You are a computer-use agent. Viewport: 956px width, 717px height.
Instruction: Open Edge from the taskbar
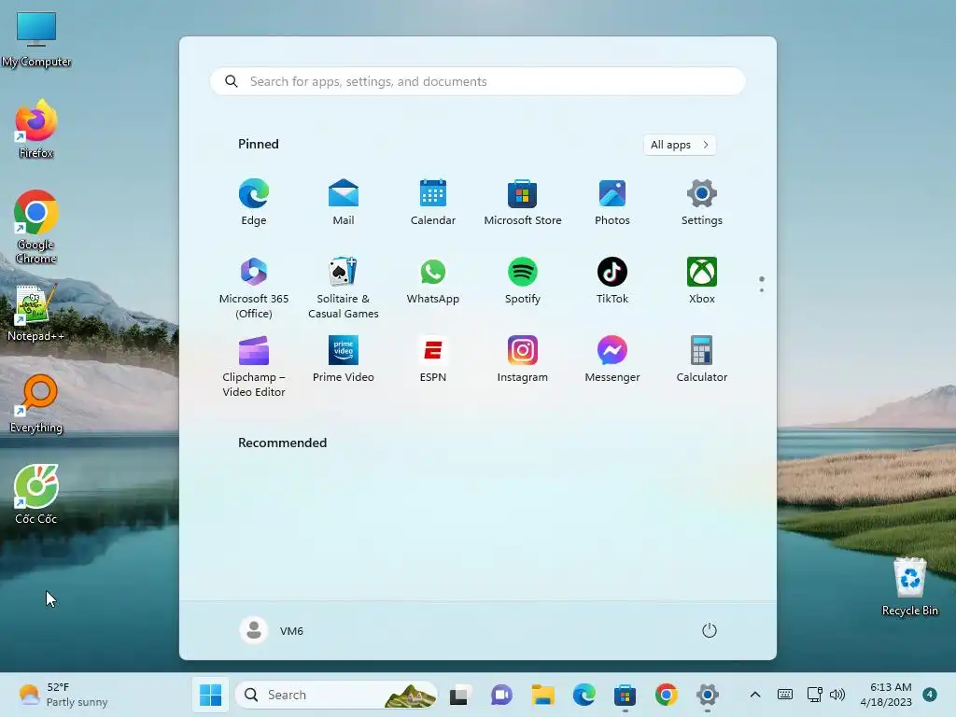(x=584, y=695)
